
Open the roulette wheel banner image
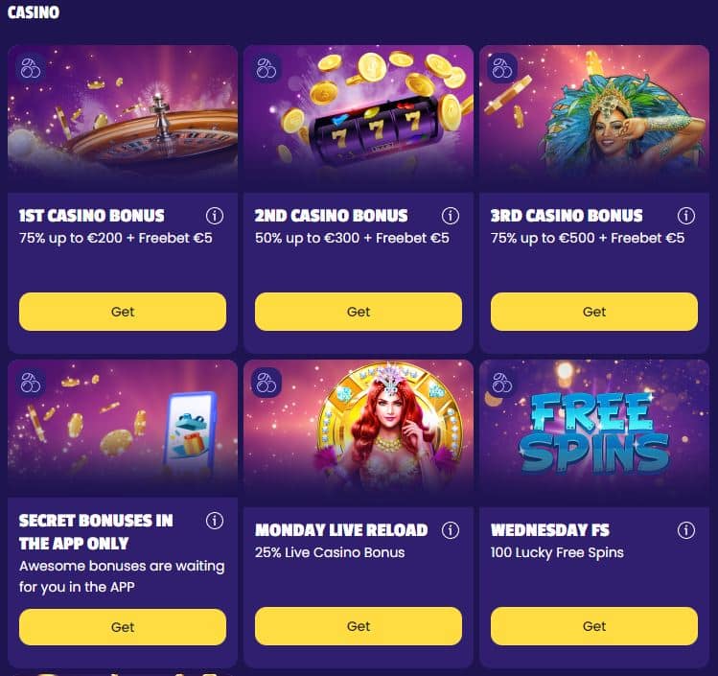tap(123, 118)
